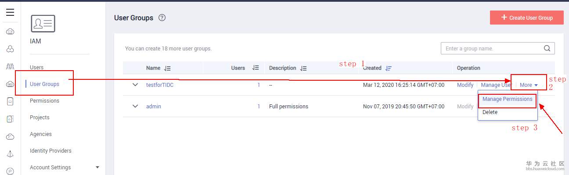Focus the group name search field
This screenshot has width=569, height=175.
click(491, 48)
